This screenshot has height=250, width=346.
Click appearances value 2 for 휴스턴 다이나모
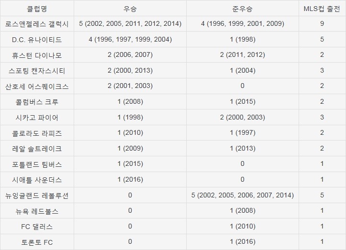(x=322, y=55)
